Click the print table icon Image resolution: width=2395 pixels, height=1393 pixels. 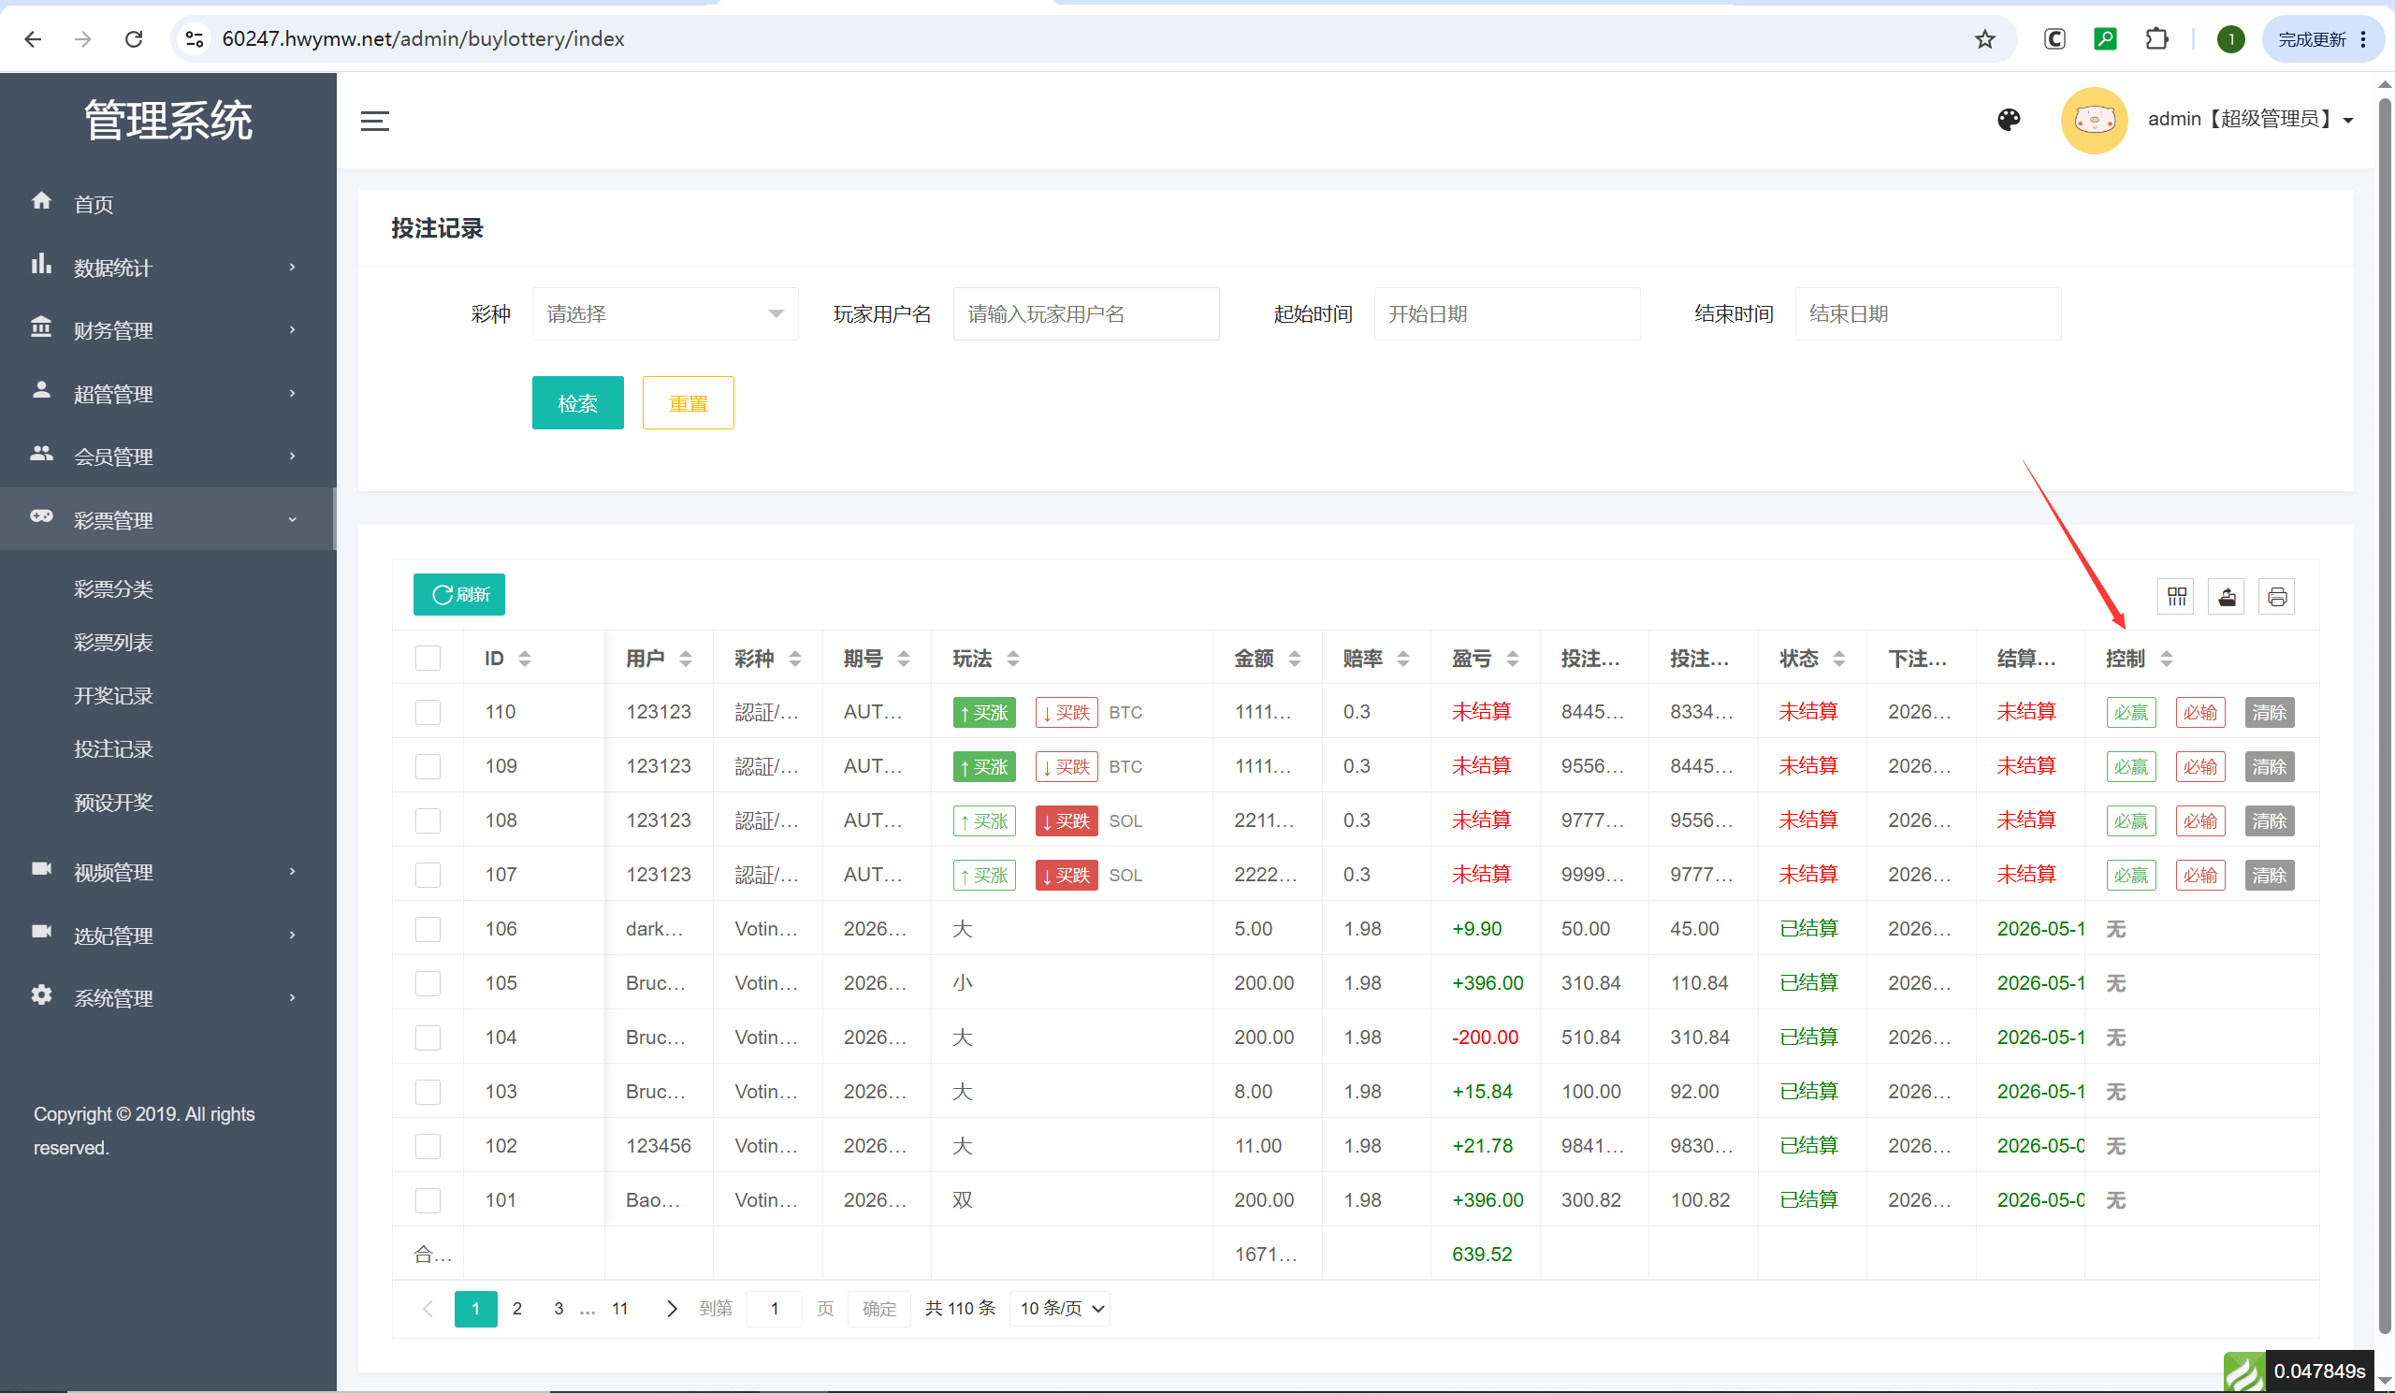[2276, 597]
